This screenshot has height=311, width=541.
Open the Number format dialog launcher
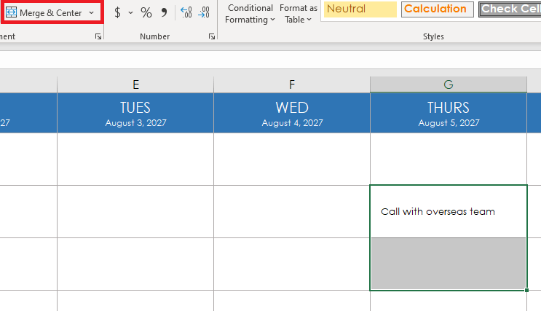point(212,36)
